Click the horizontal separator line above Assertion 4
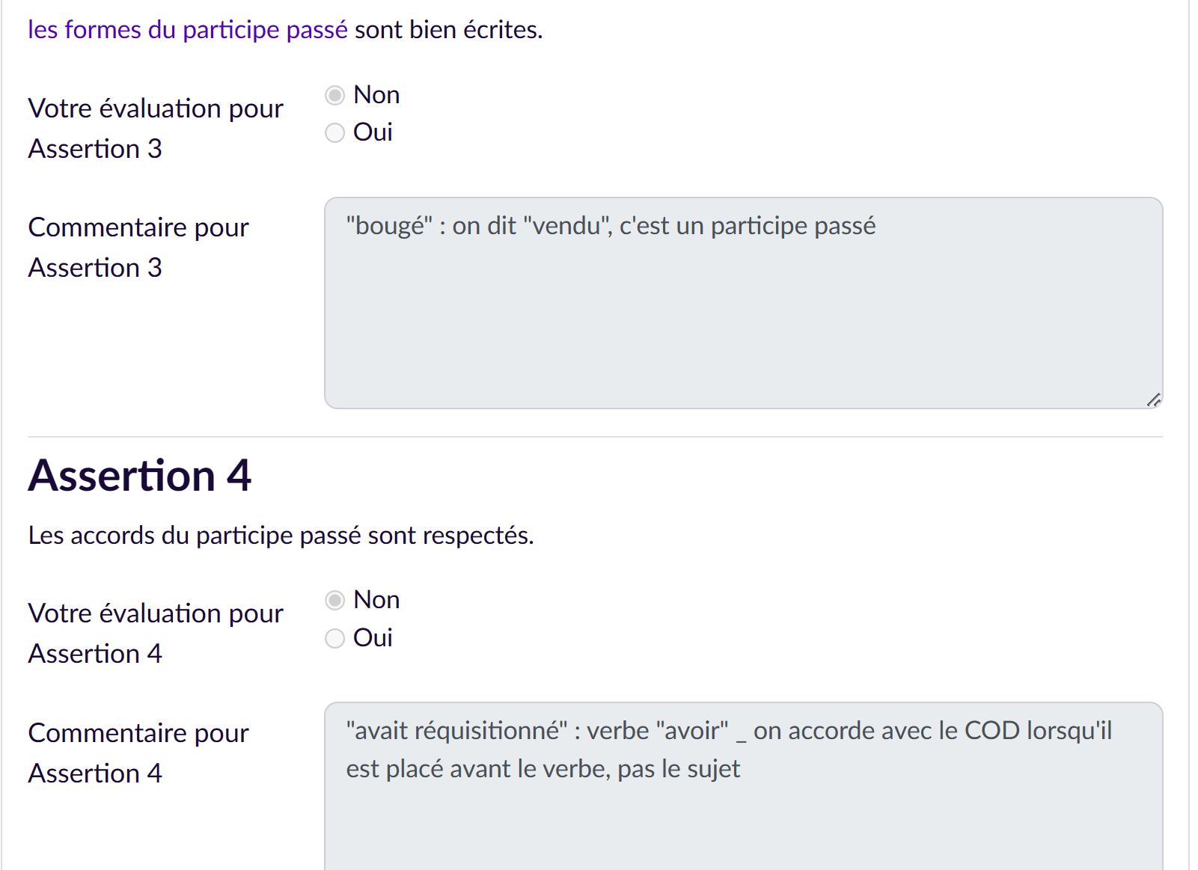The image size is (1198, 870). point(595,437)
